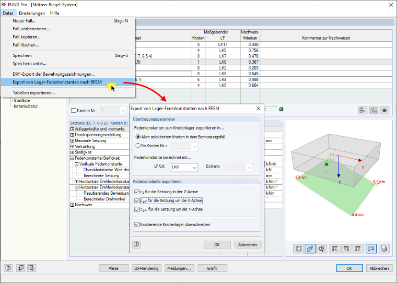The width and height of the screenshot is (397, 283).
Task: Open the Datei menu
Action: coord(8,13)
